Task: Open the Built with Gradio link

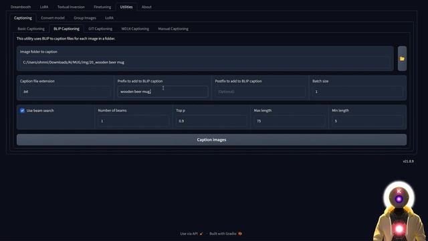Action: pyautogui.click(x=226, y=234)
